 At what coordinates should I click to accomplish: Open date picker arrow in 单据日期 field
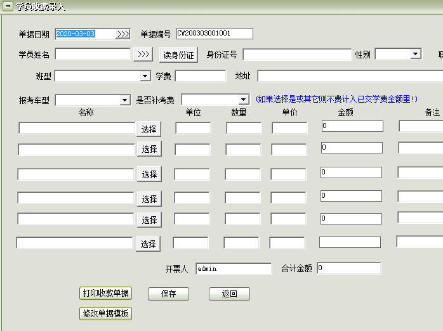pos(123,34)
